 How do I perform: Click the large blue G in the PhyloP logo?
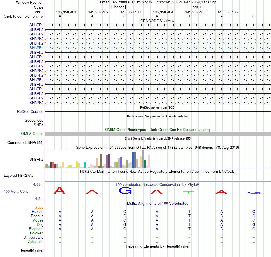[x=125, y=190]
